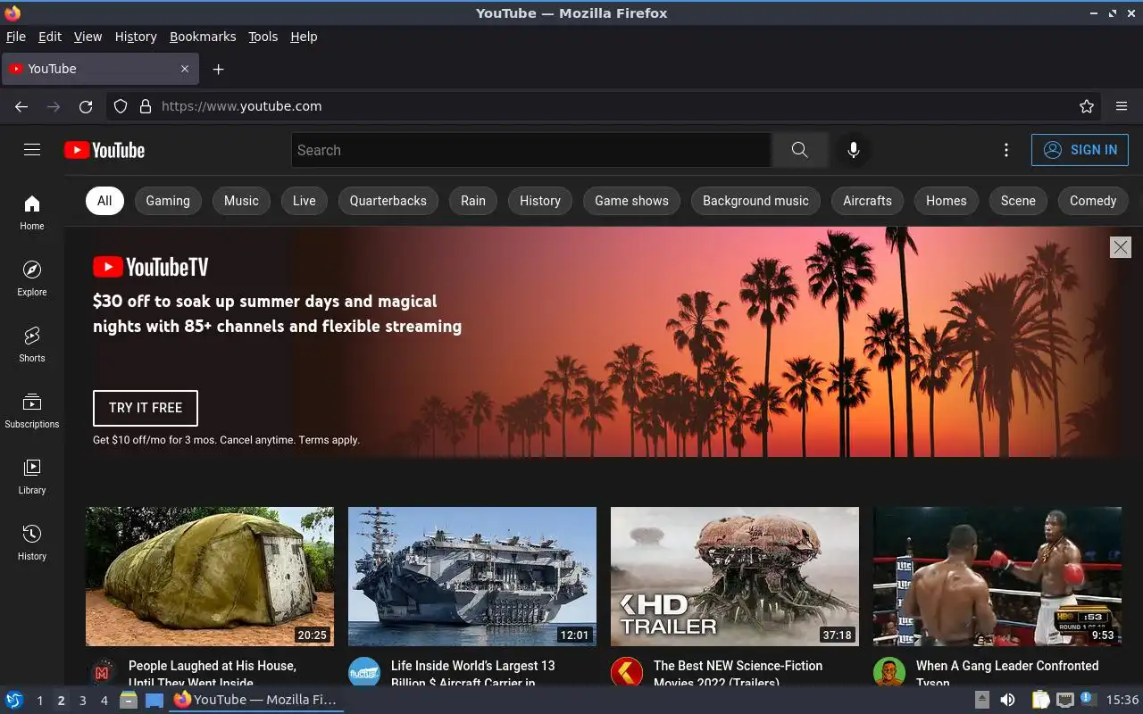Open the Bookmarks menu

coord(203,37)
